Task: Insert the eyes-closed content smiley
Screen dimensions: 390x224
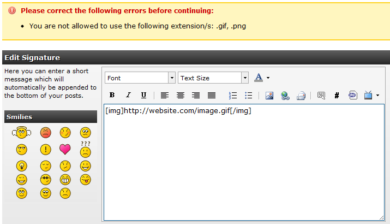Action: click(x=45, y=166)
